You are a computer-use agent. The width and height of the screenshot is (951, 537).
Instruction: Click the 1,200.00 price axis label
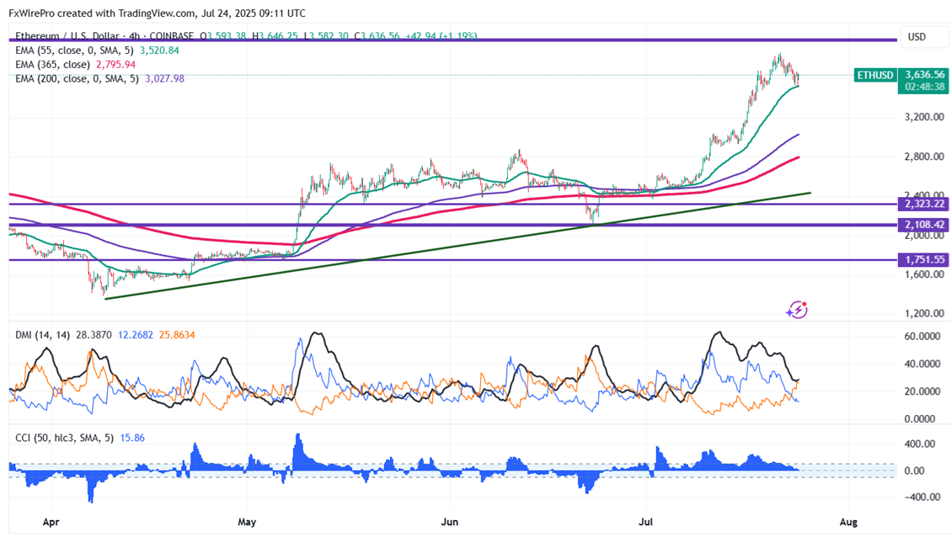[924, 313]
